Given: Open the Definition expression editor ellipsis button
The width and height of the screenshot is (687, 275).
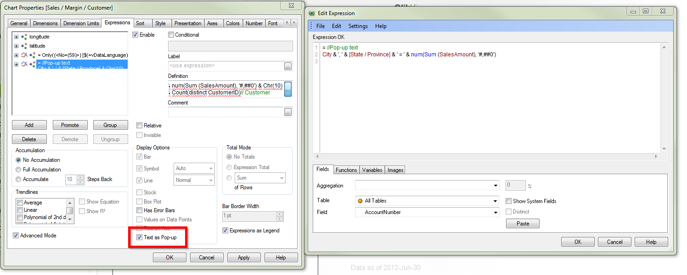Looking at the screenshot, I should click(288, 89).
